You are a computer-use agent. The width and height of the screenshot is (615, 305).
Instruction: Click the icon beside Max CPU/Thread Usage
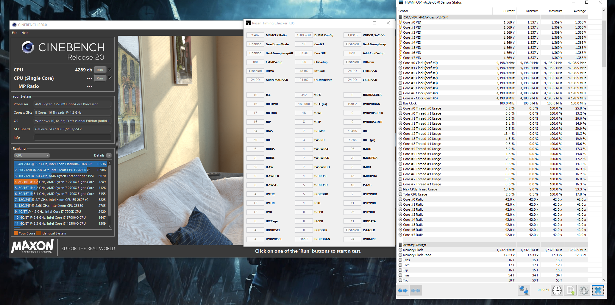[400, 189]
